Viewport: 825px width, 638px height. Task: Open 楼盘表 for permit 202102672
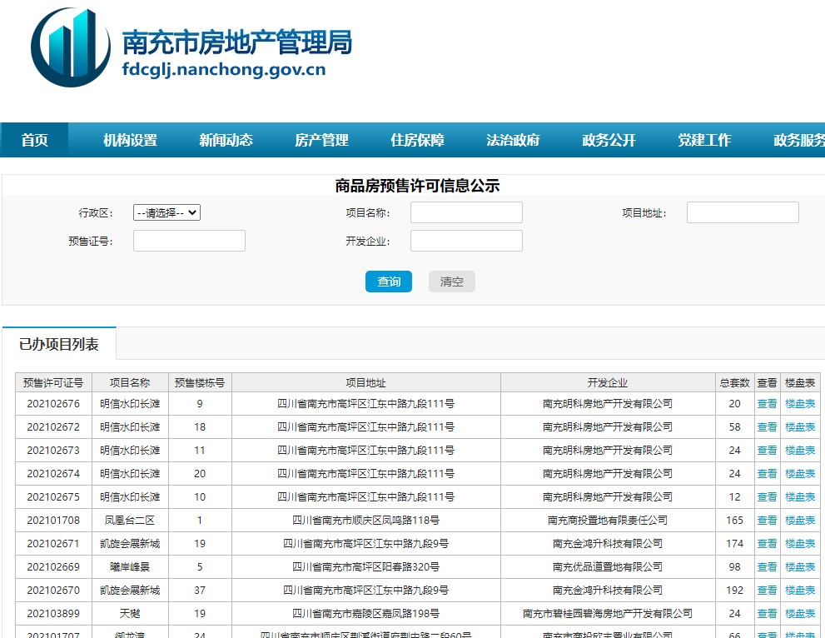[800, 427]
